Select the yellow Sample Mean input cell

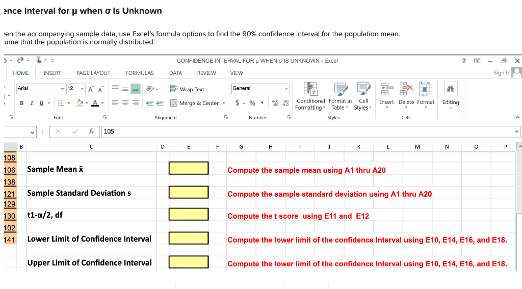pos(189,168)
